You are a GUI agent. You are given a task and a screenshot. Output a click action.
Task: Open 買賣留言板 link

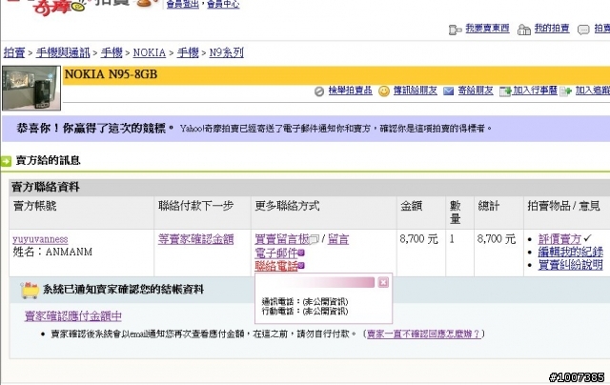click(x=282, y=239)
